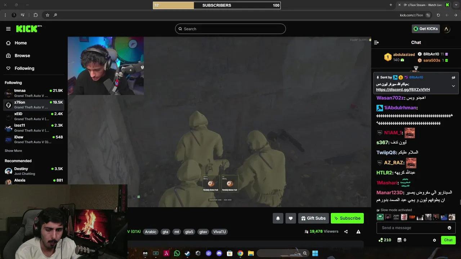Open browser zoom magnifier icon
Viewport: 461px width, 259px height.
tap(55, 15)
